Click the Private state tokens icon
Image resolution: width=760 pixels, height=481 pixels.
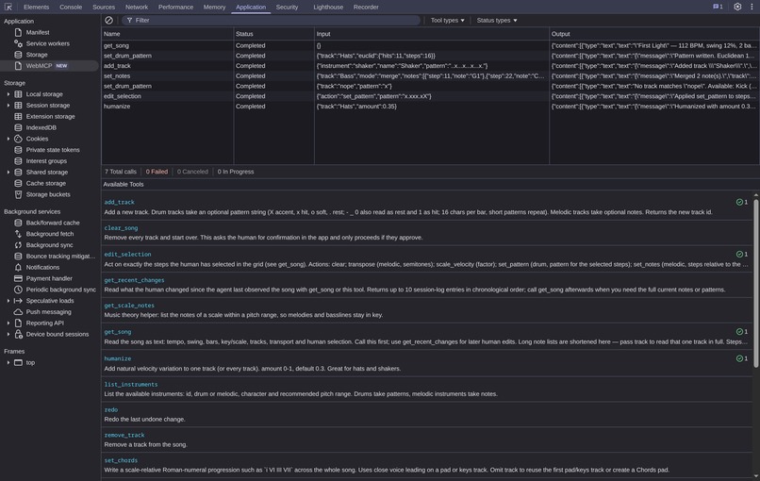coord(18,150)
